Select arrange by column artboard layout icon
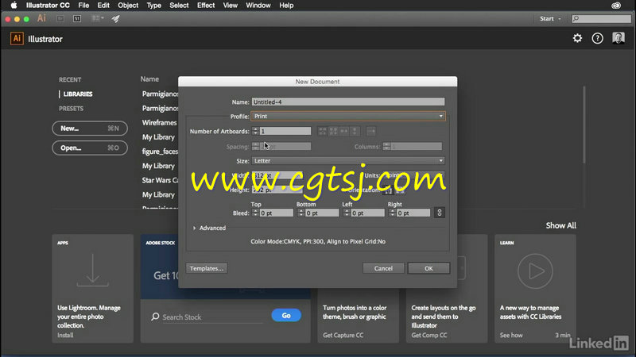The height and width of the screenshot is (357, 636). click(355, 131)
